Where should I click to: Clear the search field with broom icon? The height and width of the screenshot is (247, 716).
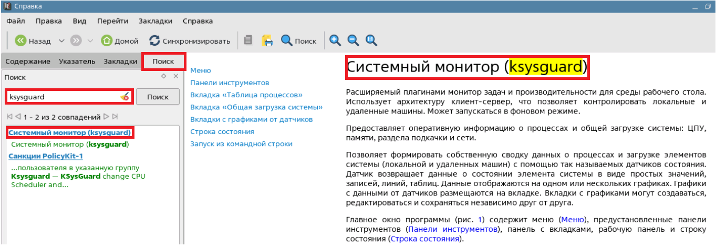tap(124, 97)
